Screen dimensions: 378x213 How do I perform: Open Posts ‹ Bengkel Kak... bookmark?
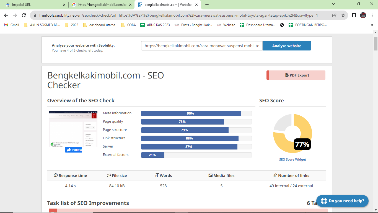pyautogui.click(x=193, y=25)
